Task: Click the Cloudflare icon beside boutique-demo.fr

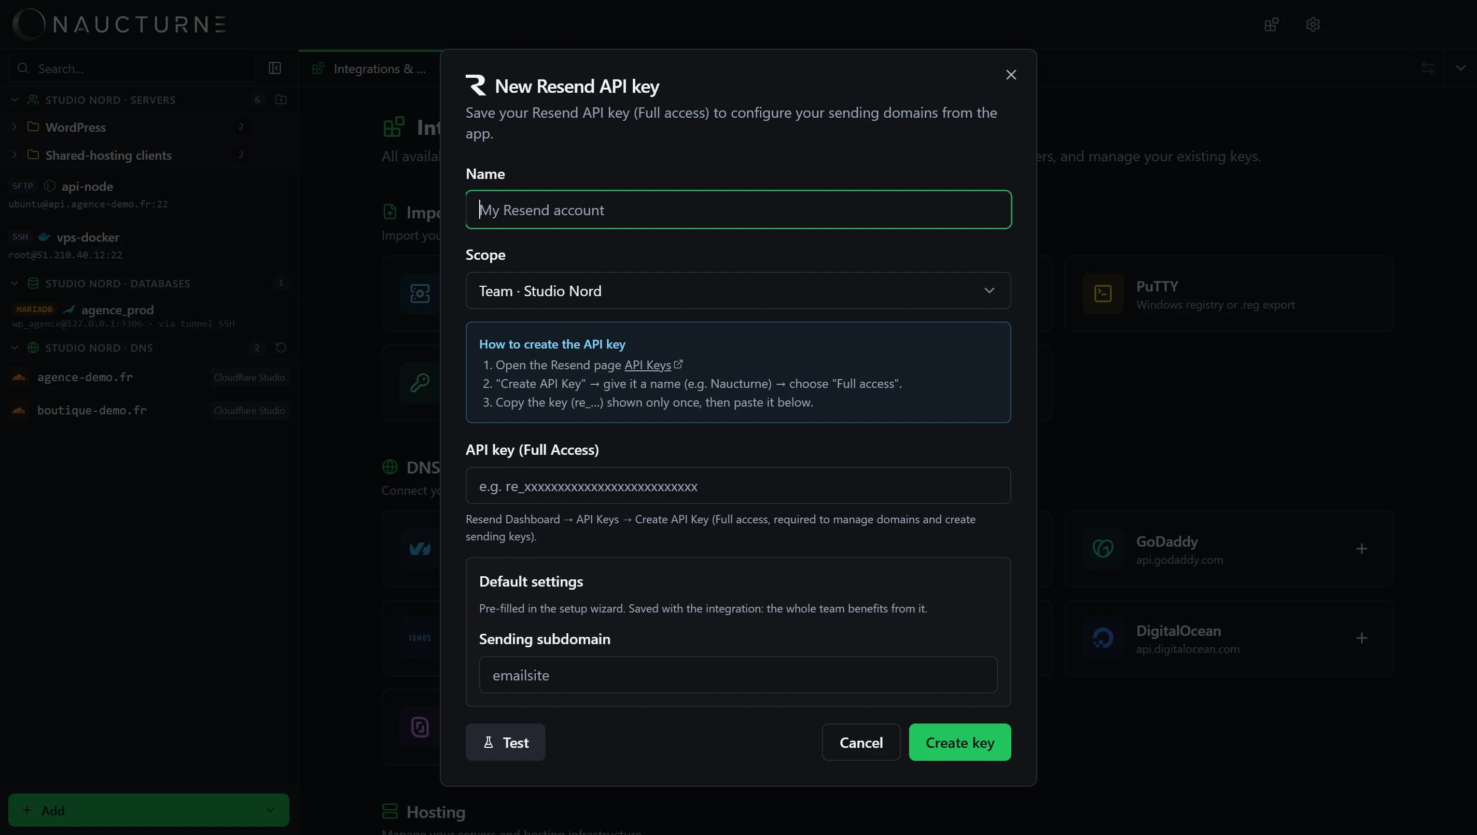Action: tap(19, 410)
